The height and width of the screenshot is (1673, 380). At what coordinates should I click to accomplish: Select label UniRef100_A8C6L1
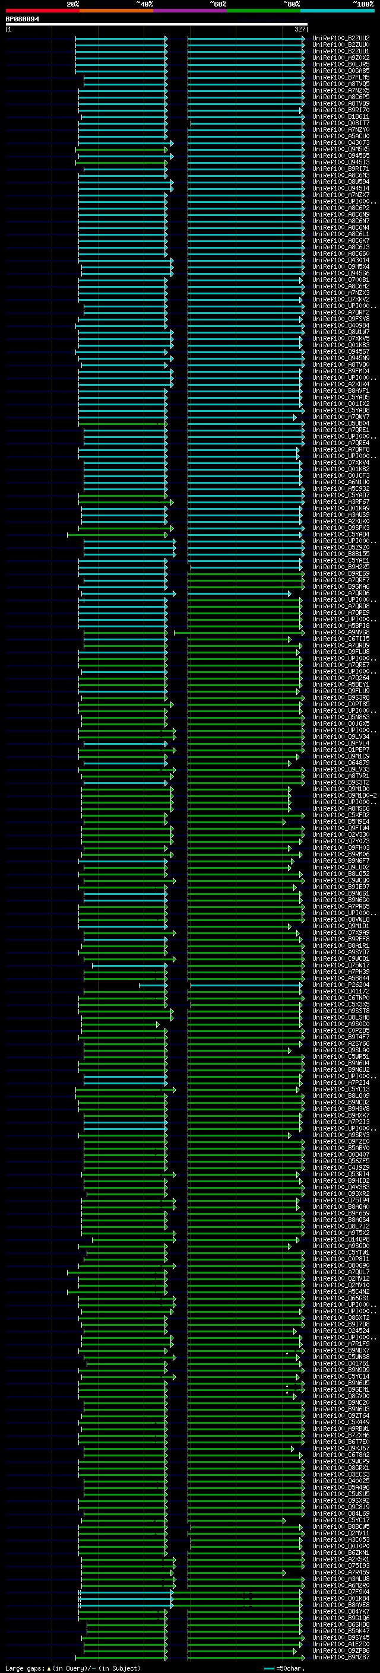tap(341, 234)
